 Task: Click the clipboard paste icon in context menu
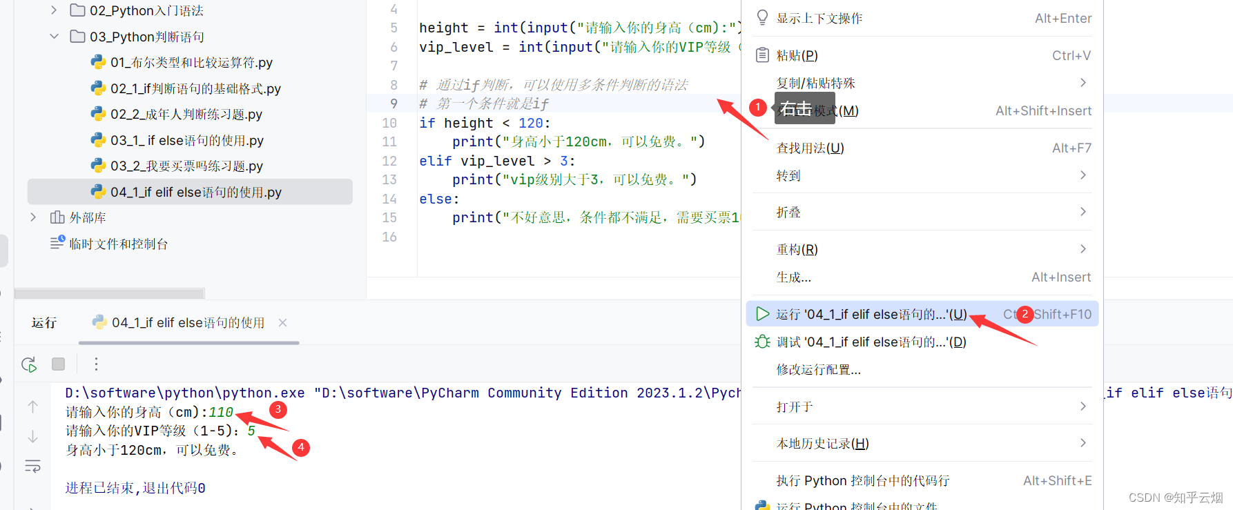(762, 55)
